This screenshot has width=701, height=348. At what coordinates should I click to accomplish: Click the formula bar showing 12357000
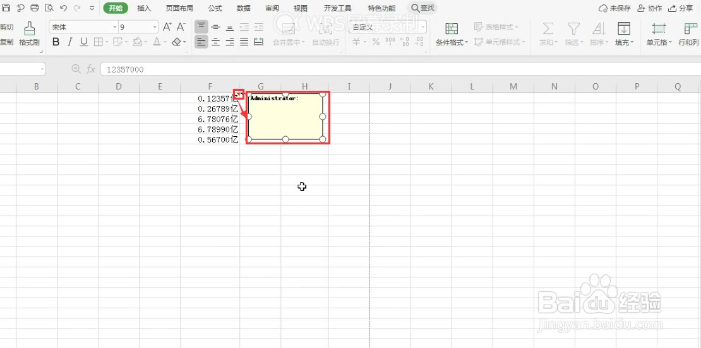[x=400, y=69]
